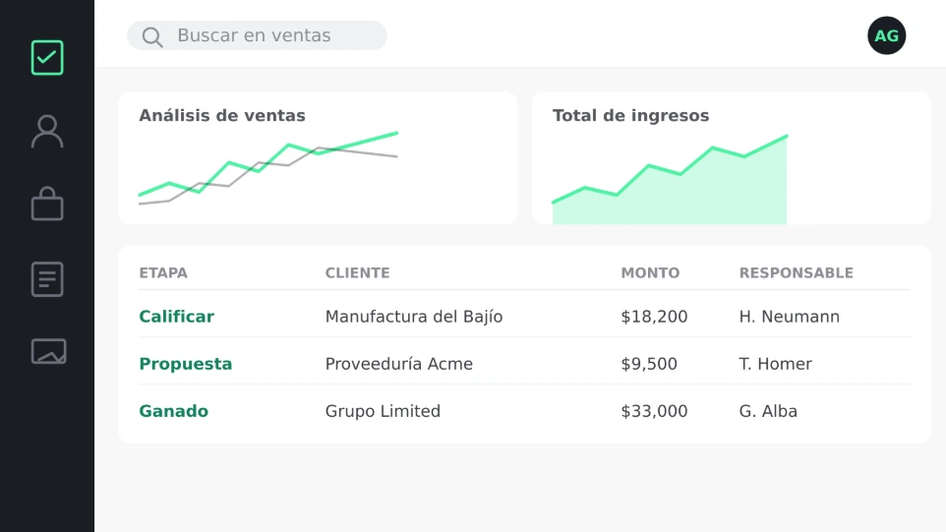
Task: Open the Propuesta stage link
Action: click(x=185, y=364)
